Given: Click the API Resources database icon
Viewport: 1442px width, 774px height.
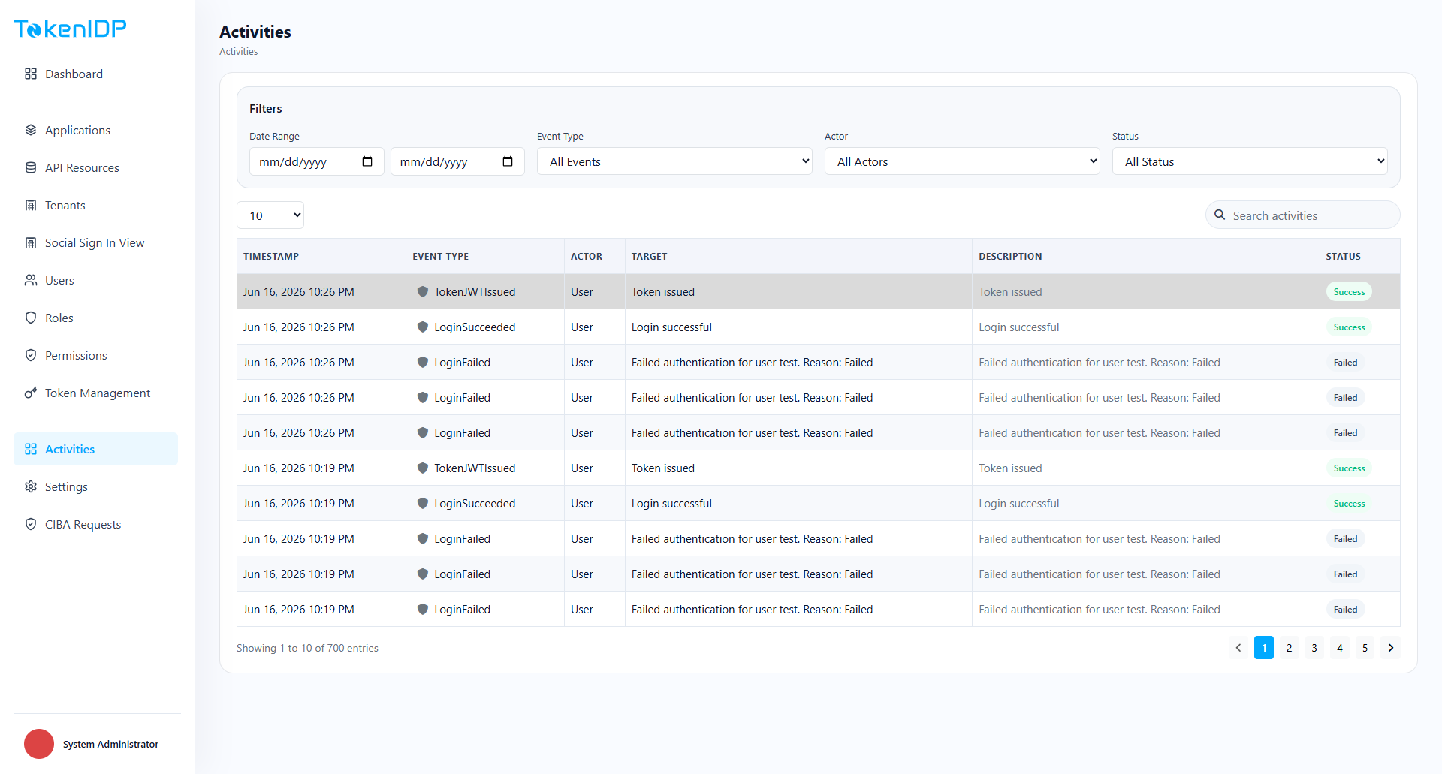Looking at the screenshot, I should tap(31, 167).
